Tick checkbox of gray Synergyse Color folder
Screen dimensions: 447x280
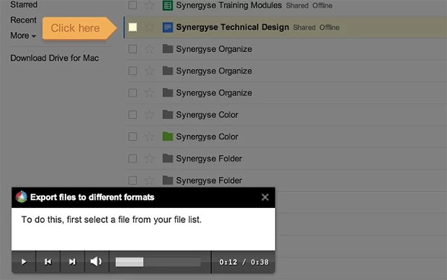point(133,115)
